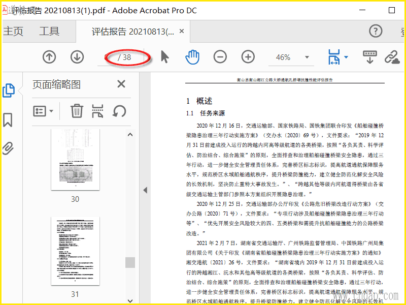The image size is (406, 305).
Task: Select the 评估报告 20210813 document tab
Action: click(x=133, y=32)
